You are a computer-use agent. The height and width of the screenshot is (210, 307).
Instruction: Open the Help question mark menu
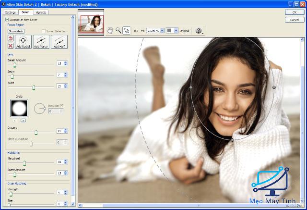click(199, 30)
